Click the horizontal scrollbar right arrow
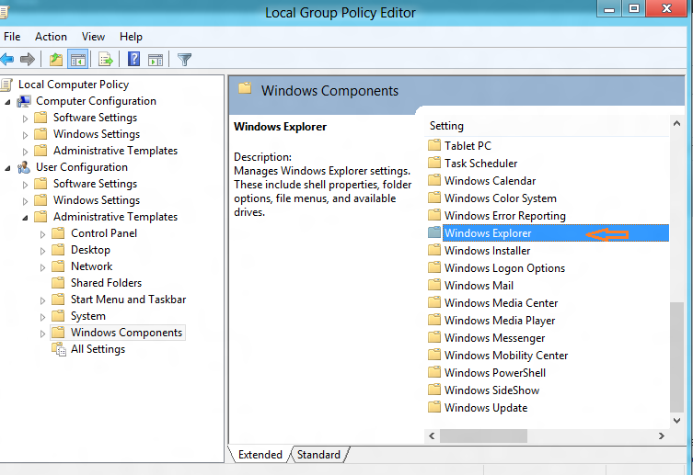 click(661, 435)
